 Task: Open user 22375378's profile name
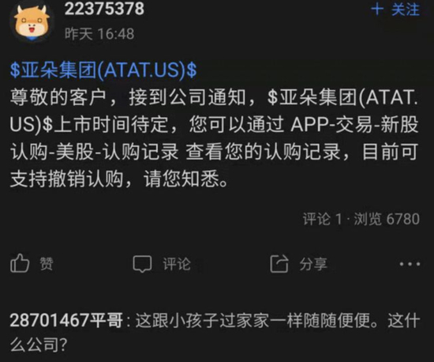coord(104,9)
